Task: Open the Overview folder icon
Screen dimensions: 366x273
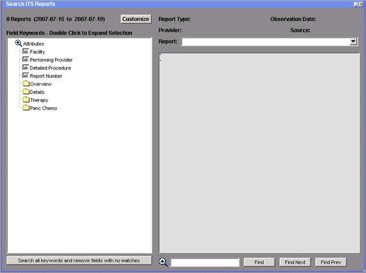Action: point(26,84)
